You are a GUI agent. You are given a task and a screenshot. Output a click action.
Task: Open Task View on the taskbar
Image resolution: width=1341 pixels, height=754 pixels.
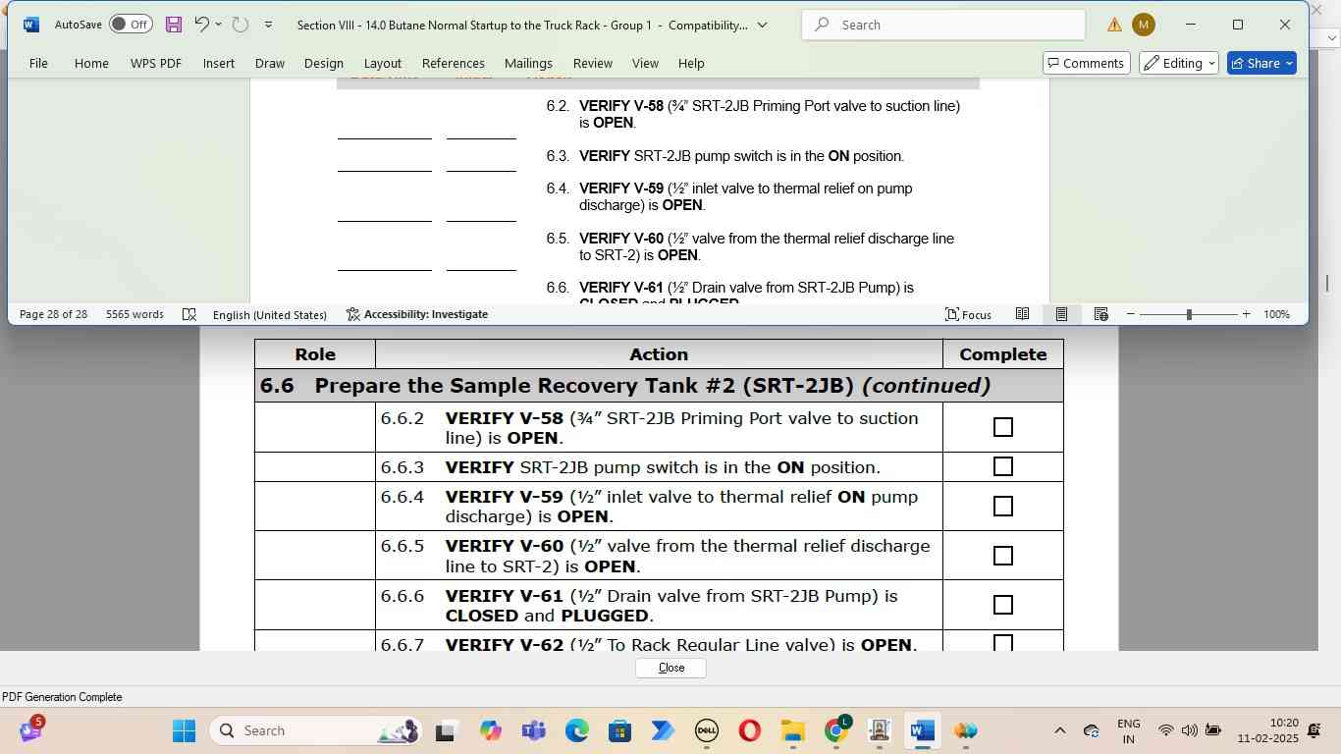point(447,730)
